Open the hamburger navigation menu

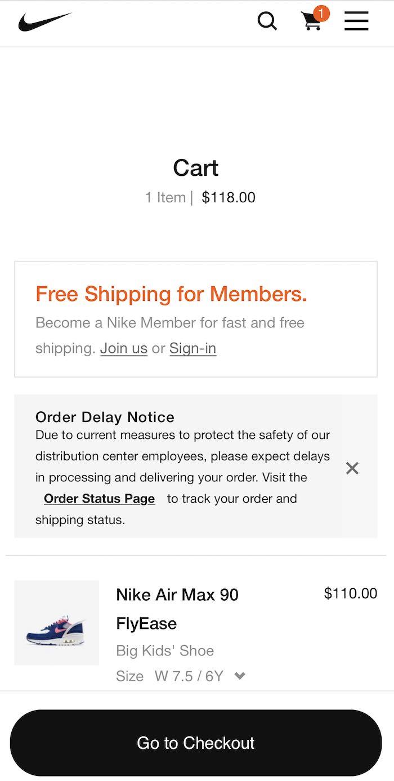(x=356, y=21)
